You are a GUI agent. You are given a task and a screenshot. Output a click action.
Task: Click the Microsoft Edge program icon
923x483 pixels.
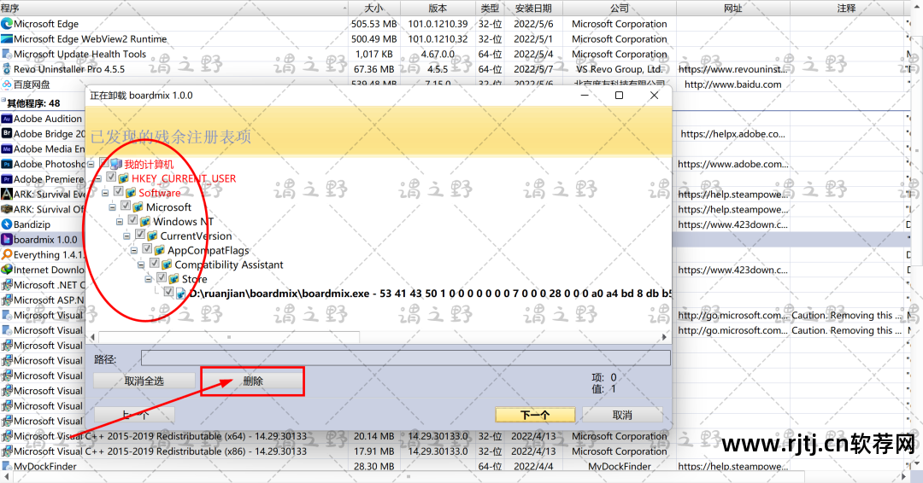(7, 24)
